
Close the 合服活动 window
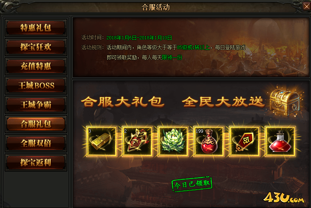pyautogui.click(x=306, y=6)
